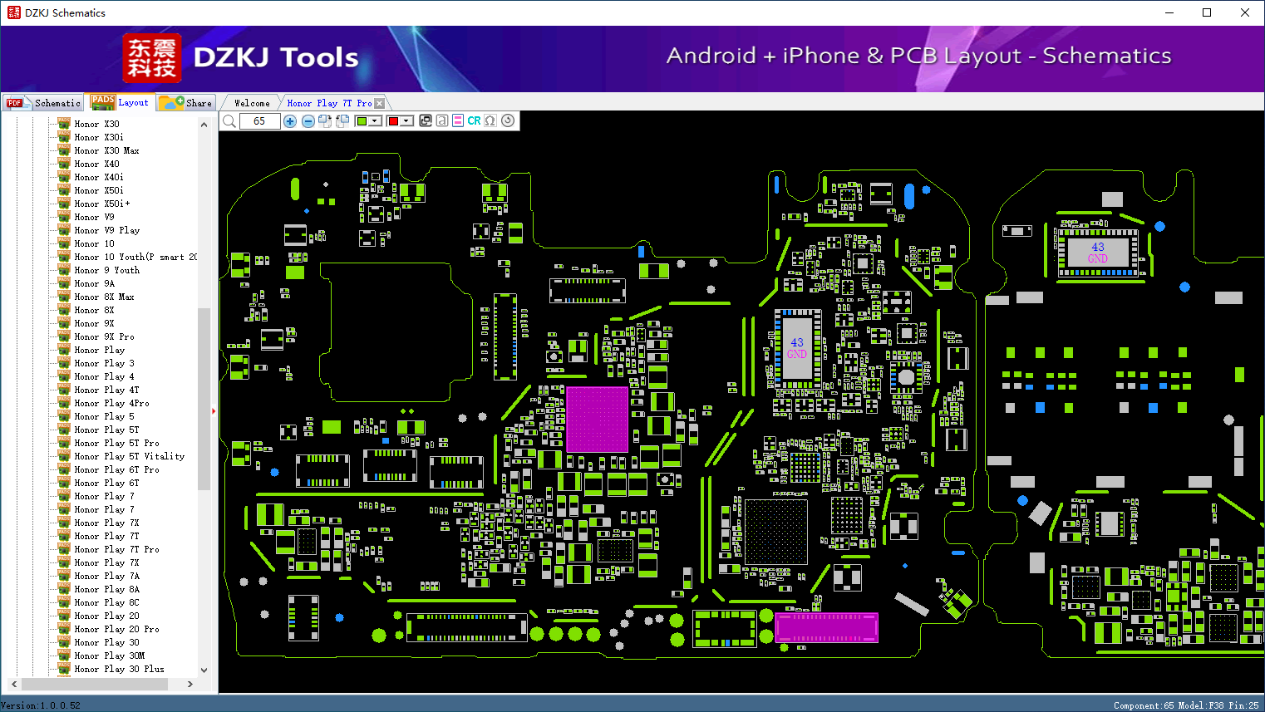The height and width of the screenshot is (712, 1265).
Task: Open the Honor X30 Max tree entry
Action: 106,150
